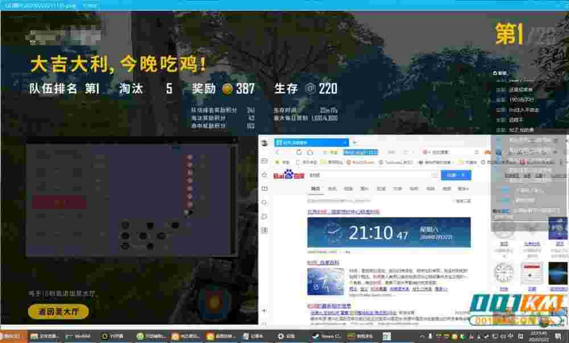Screen dimensions: 569x343
Task: Open the 百度百科 result link
Action: click(x=323, y=262)
